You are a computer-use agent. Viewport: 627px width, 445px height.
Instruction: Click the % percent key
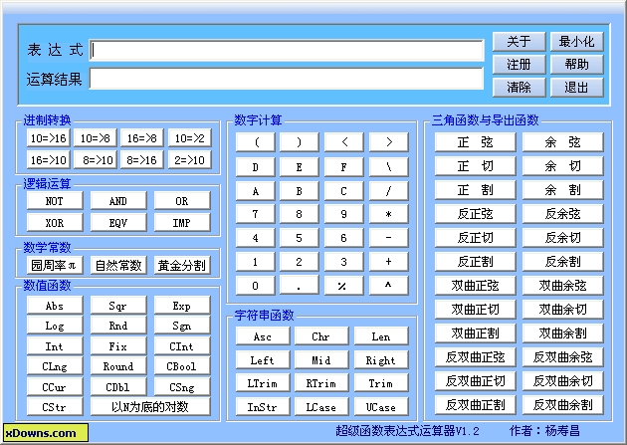(x=344, y=286)
